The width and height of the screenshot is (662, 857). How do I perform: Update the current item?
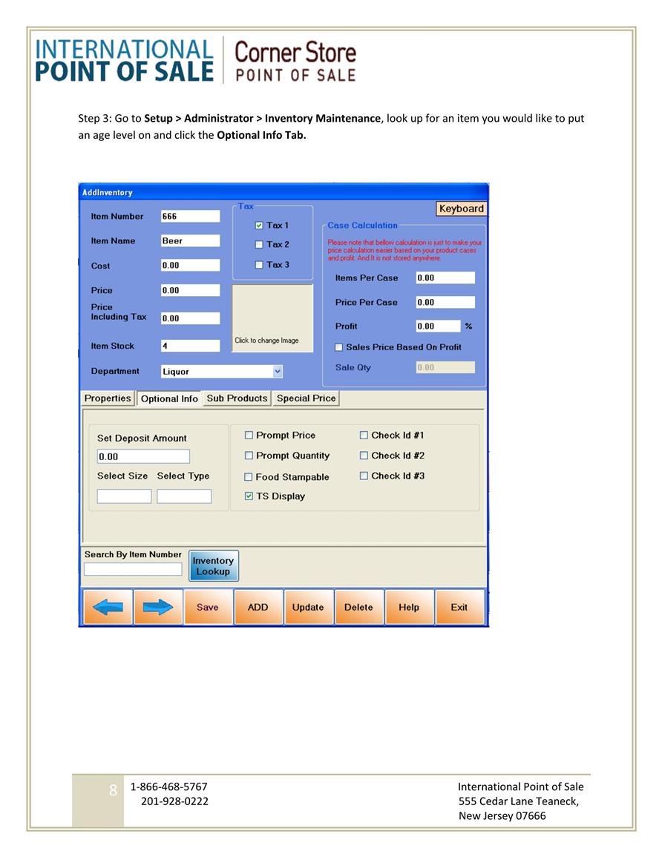(308, 607)
